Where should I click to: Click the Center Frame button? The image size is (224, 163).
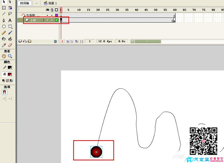[62, 41]
